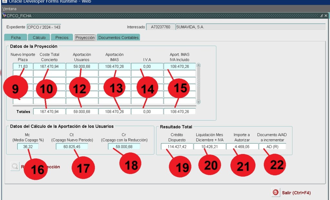Go to the Documentos Contables tab
The image size is (330, 200).
click(118, 38)
